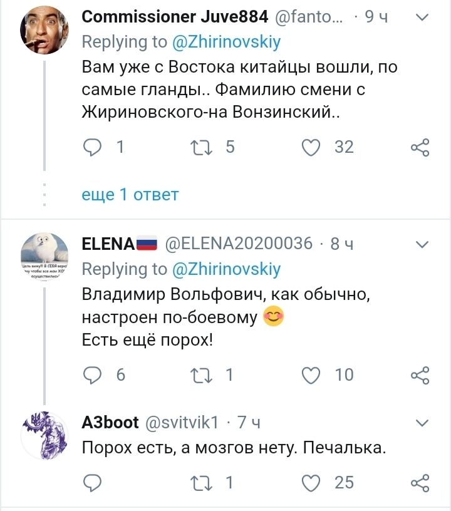Screen dimensions: 451x511
Task: Share ELENA's tweet
Action: tap(420, 374)
